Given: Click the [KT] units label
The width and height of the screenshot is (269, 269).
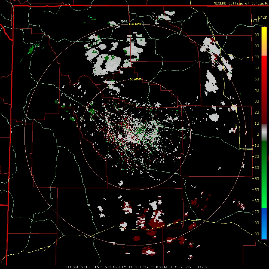Looking at the screenshot, I should point(255,21).
